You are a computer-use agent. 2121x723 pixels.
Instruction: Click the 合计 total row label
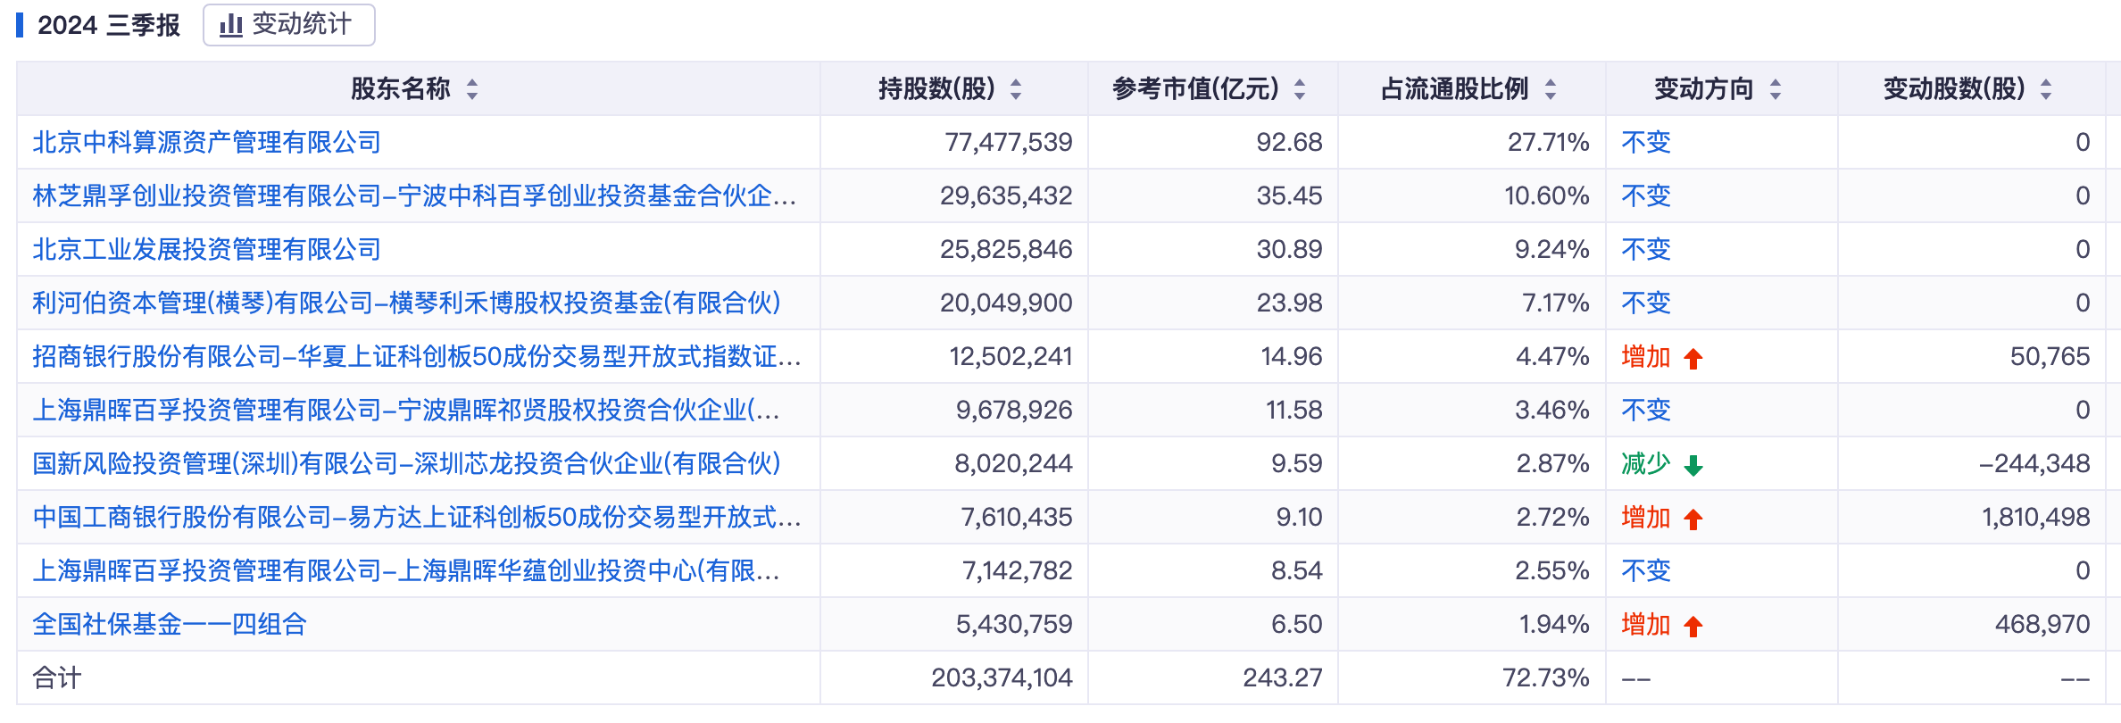pyautogui.click(x=57, y=677)
